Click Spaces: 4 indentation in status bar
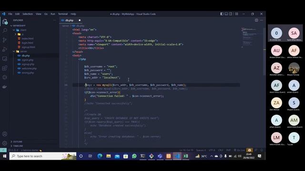Screen dimensions: 305x171 coord(201,150)
